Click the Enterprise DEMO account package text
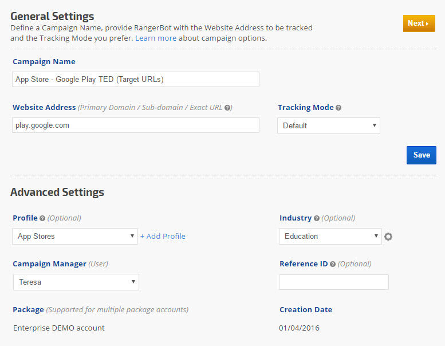This screenshot has height=346, width=445. pos(59,328)
